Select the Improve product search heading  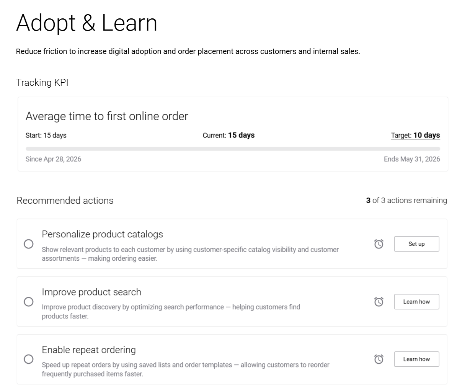91,292
